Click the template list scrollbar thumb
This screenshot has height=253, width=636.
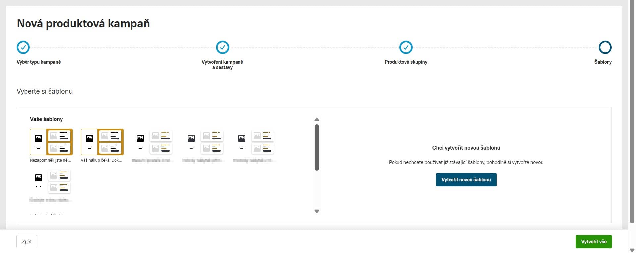[x=317, y=148]
